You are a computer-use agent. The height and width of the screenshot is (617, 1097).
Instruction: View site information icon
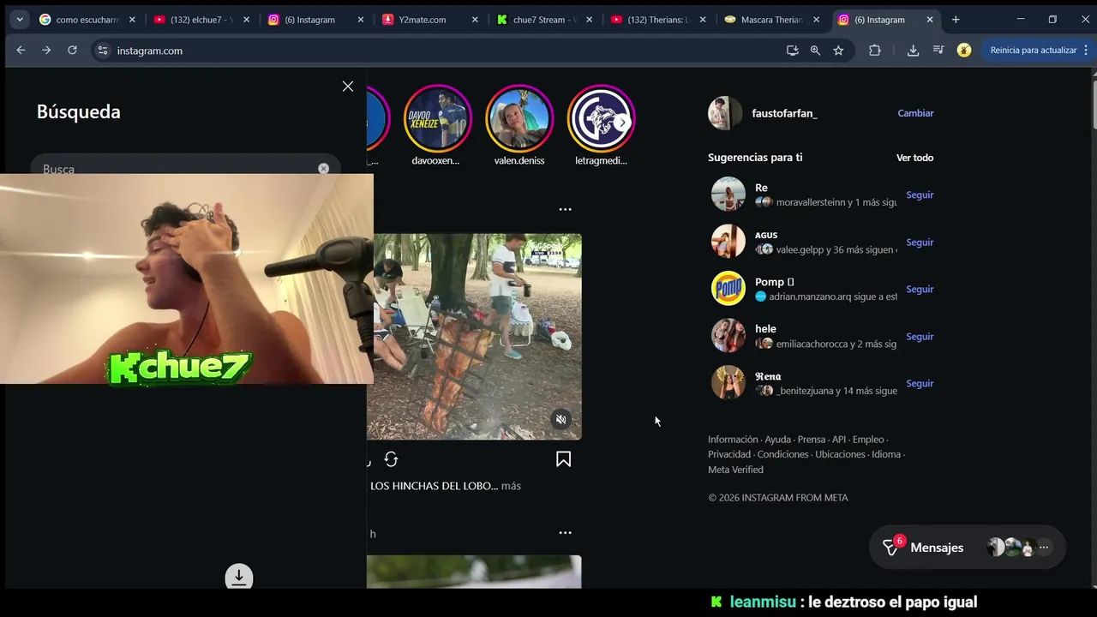(x=103, y=51)
